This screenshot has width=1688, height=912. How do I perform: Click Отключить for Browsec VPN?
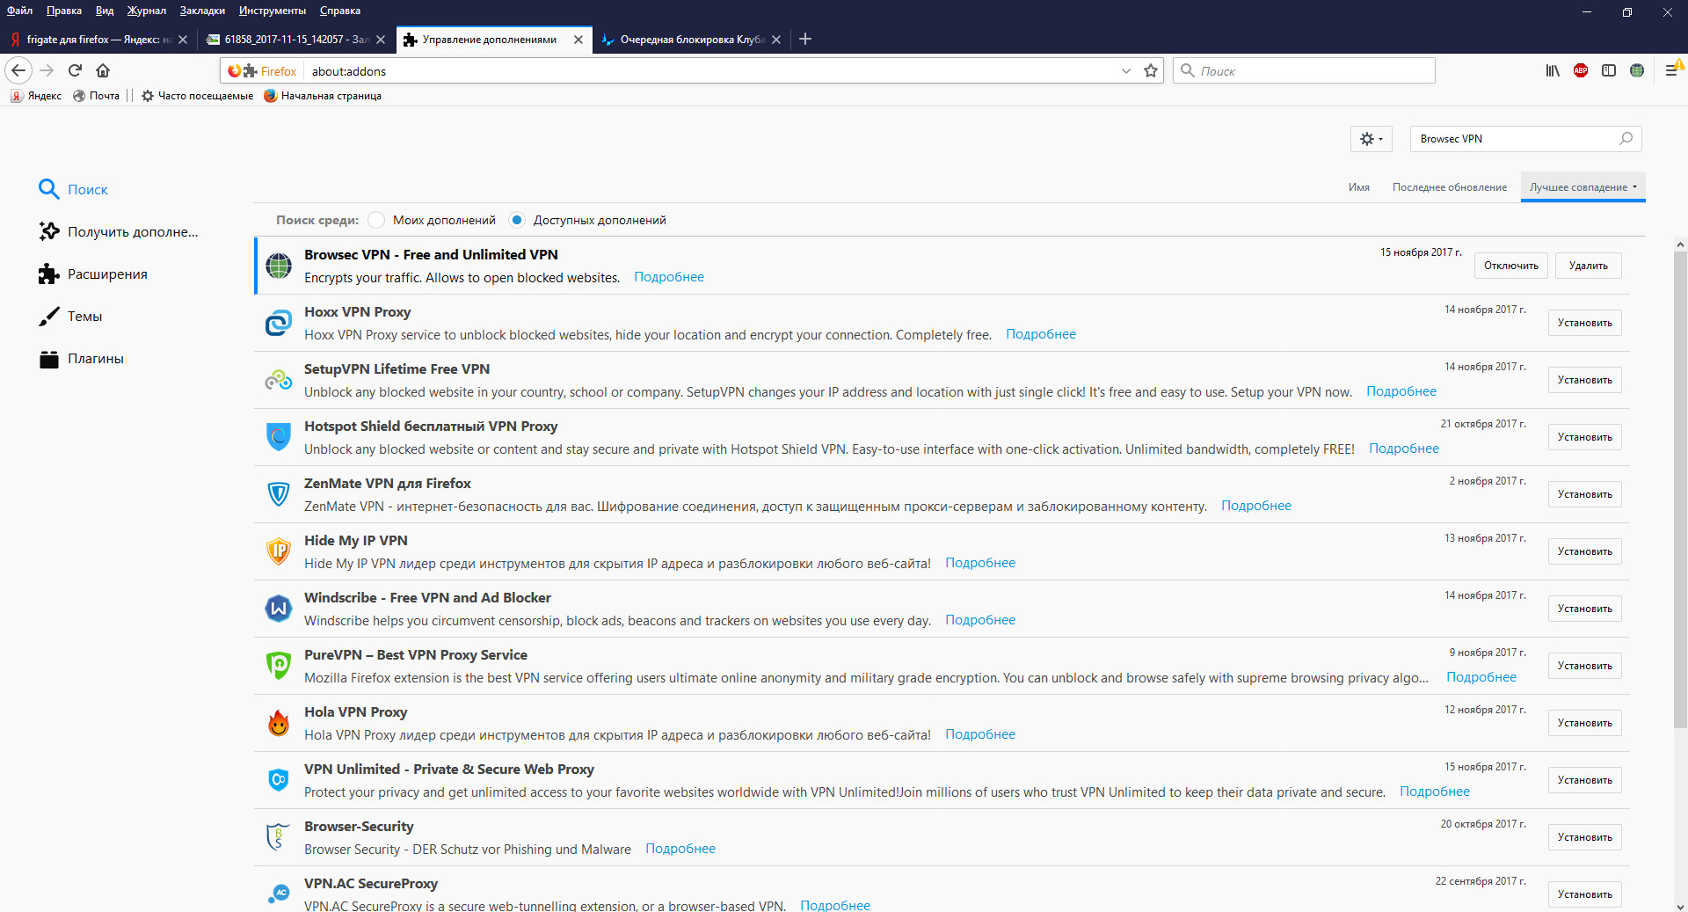(x=1511, y=266)
